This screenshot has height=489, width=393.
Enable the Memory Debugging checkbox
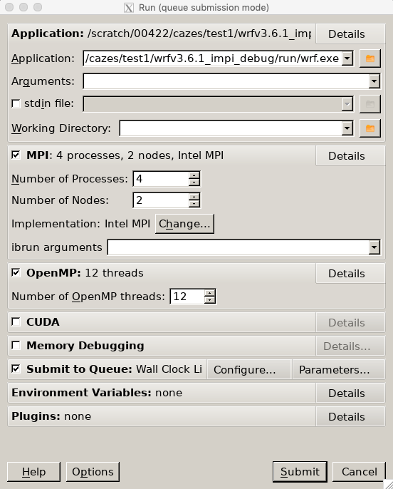[x=16, y=346]
